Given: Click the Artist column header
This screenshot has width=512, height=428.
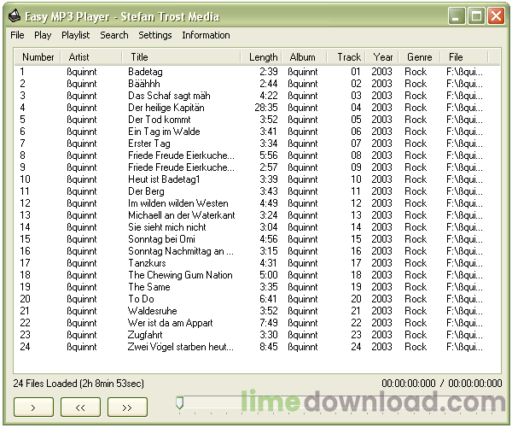Looking at the screenshot, I should point(79,57).
